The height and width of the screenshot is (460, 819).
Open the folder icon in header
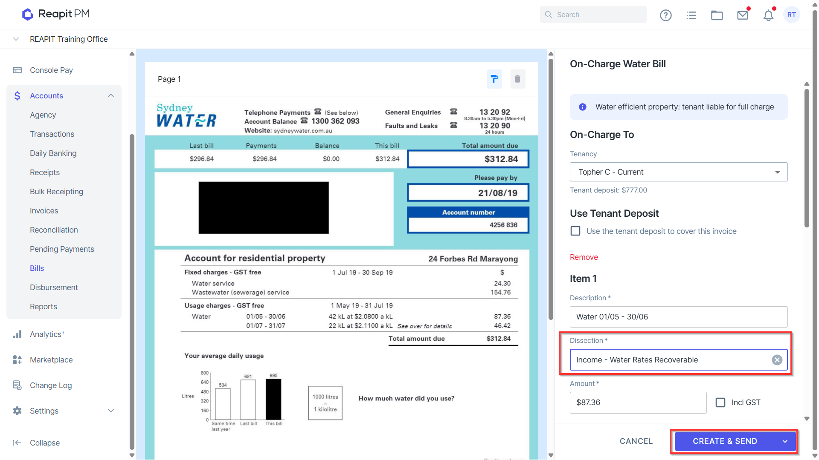pyautogui.click(x=717, y=15)
